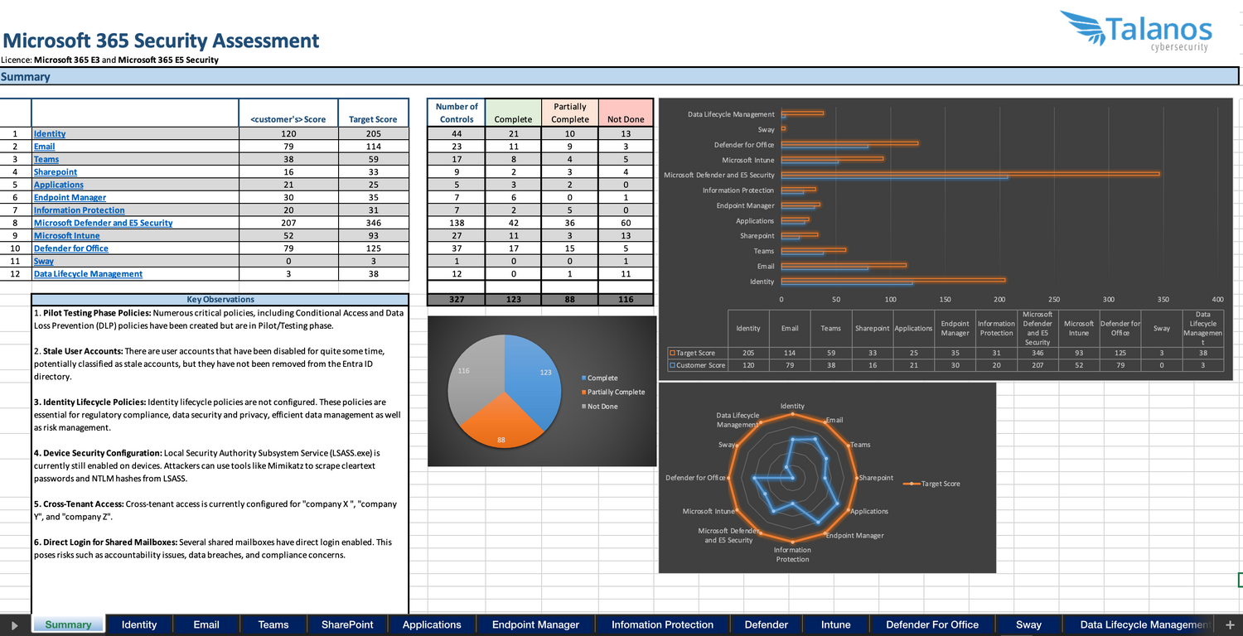The width and height of the screenshot is (1243, 636).
Task: Click the Information Protection link in row 7
Action: 80,210
